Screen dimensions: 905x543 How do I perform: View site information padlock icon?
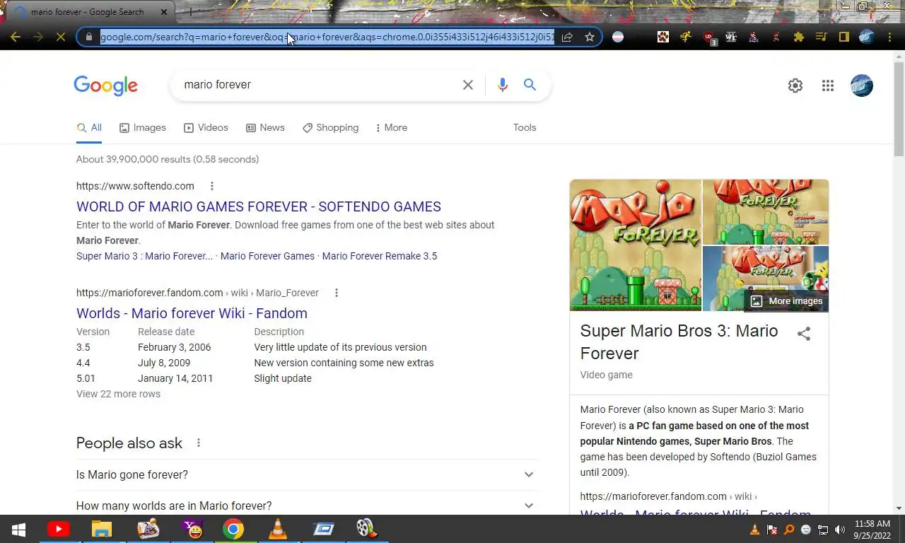point(88,37)
